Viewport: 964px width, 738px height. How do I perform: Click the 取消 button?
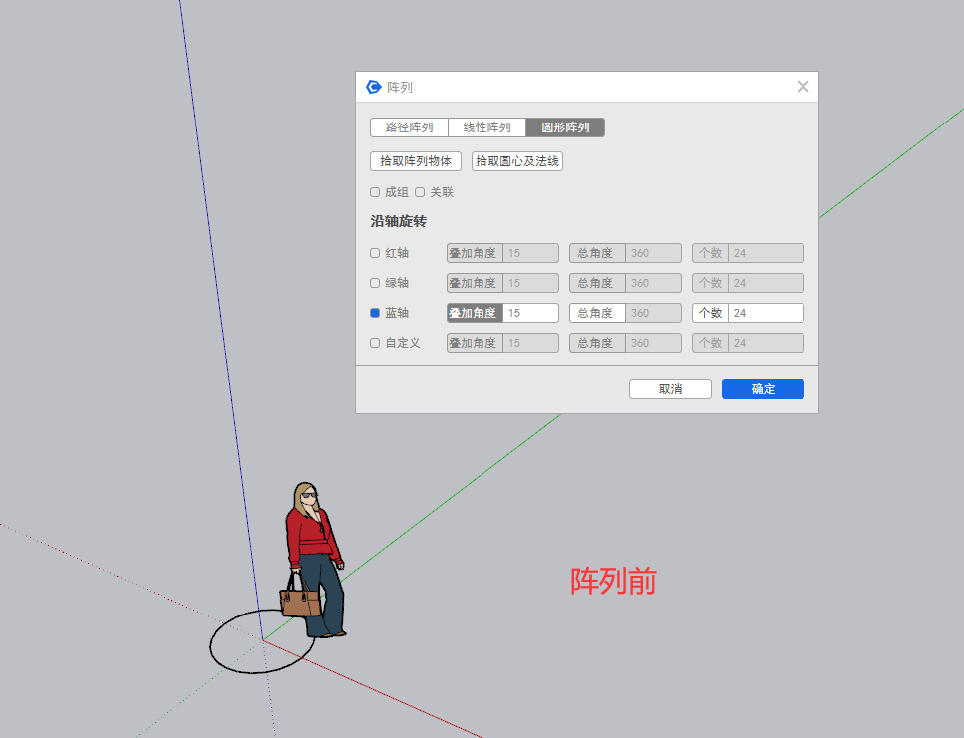coord(670,389)
